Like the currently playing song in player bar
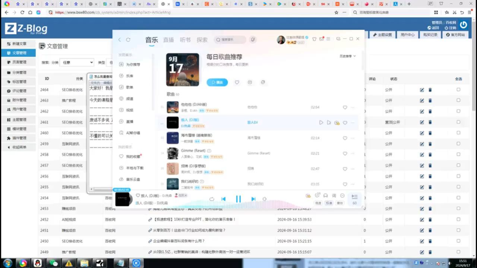 tap(138, 195)
